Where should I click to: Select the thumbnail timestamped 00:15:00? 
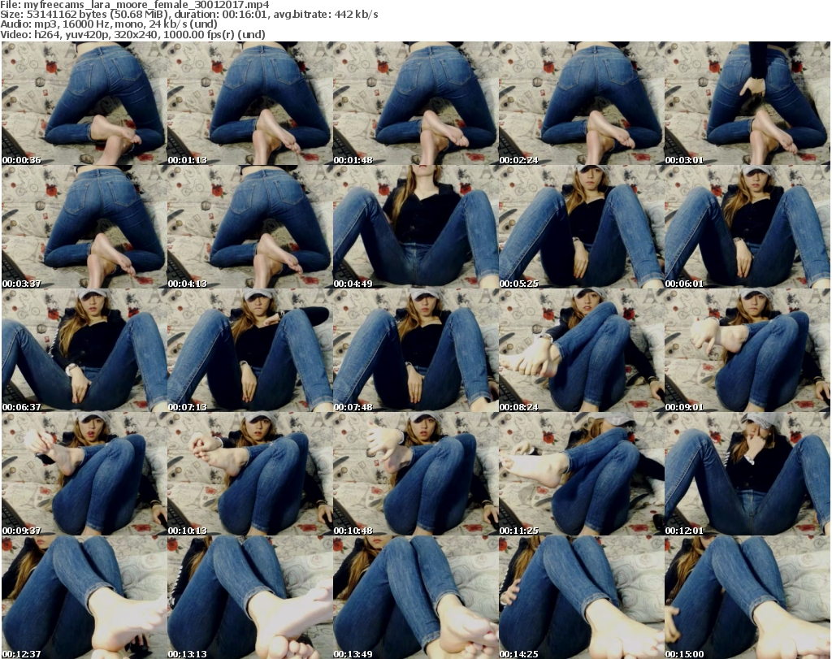pos(747,597)
